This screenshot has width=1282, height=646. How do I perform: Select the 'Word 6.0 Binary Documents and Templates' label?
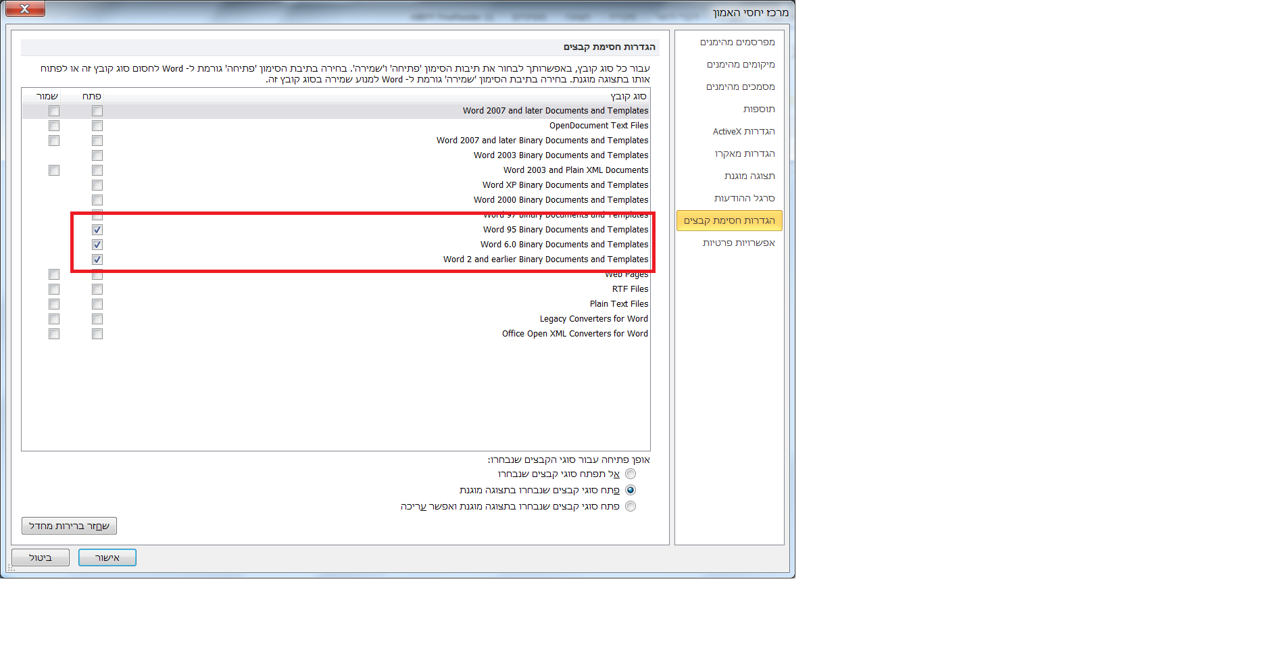pyautogui.click(x=564, y=245)
